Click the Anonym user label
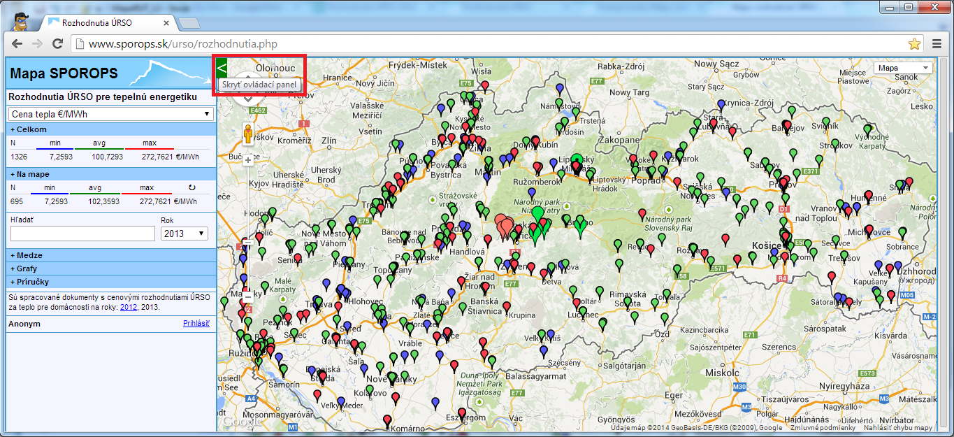The image size is (954, 437). [x=24, y=324]
